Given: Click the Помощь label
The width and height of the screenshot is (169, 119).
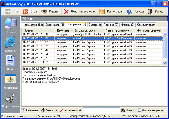Looking at the screenshot, I should pyautogui.click(x=139, y=12).
